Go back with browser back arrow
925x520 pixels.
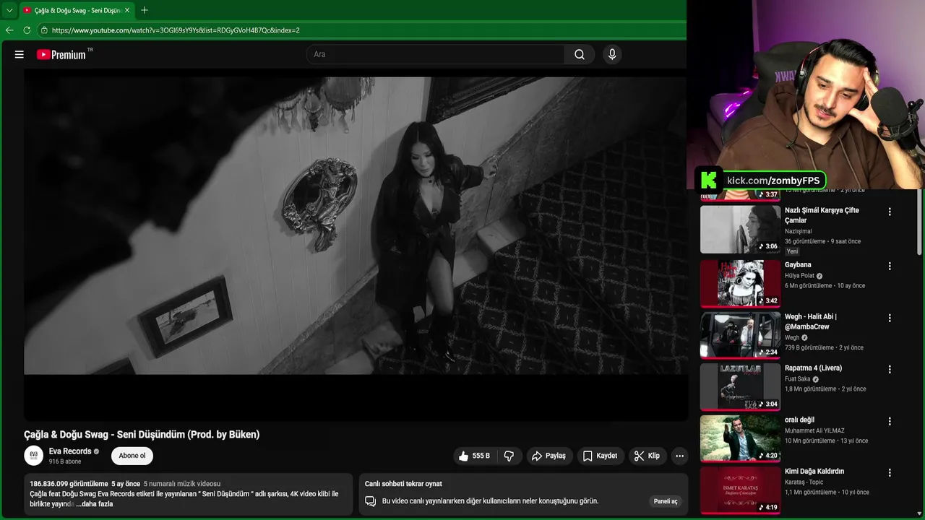[x=9, y=30]
